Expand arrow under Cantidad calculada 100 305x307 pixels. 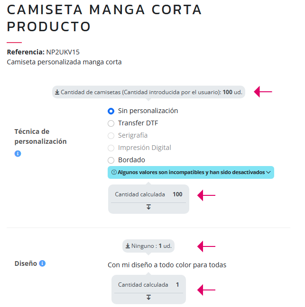148,207
